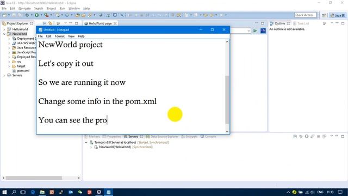Viewport: 348px width, 196px height.
Task: Open the Eclipse Window menu
Action: coord(74,9)
